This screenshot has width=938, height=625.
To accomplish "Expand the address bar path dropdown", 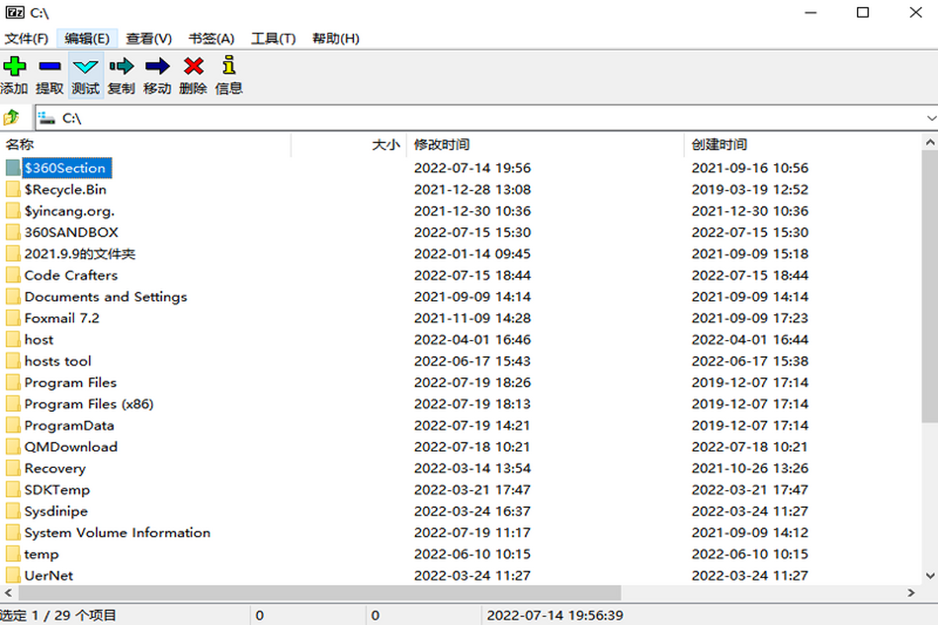I will click(930, 118).
